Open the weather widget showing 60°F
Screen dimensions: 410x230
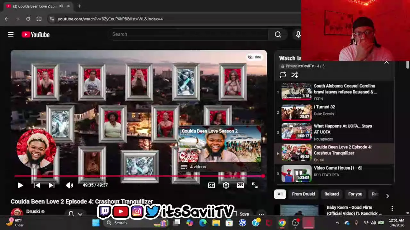15,223
